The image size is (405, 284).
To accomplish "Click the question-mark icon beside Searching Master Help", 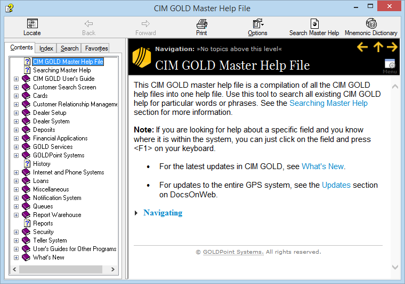I will click(27, 70).
